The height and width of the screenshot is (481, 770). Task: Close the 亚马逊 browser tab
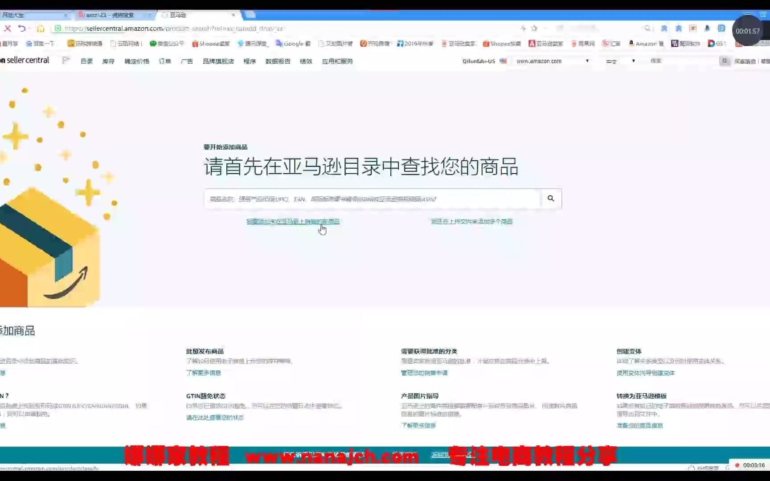[x=233, y=15]
